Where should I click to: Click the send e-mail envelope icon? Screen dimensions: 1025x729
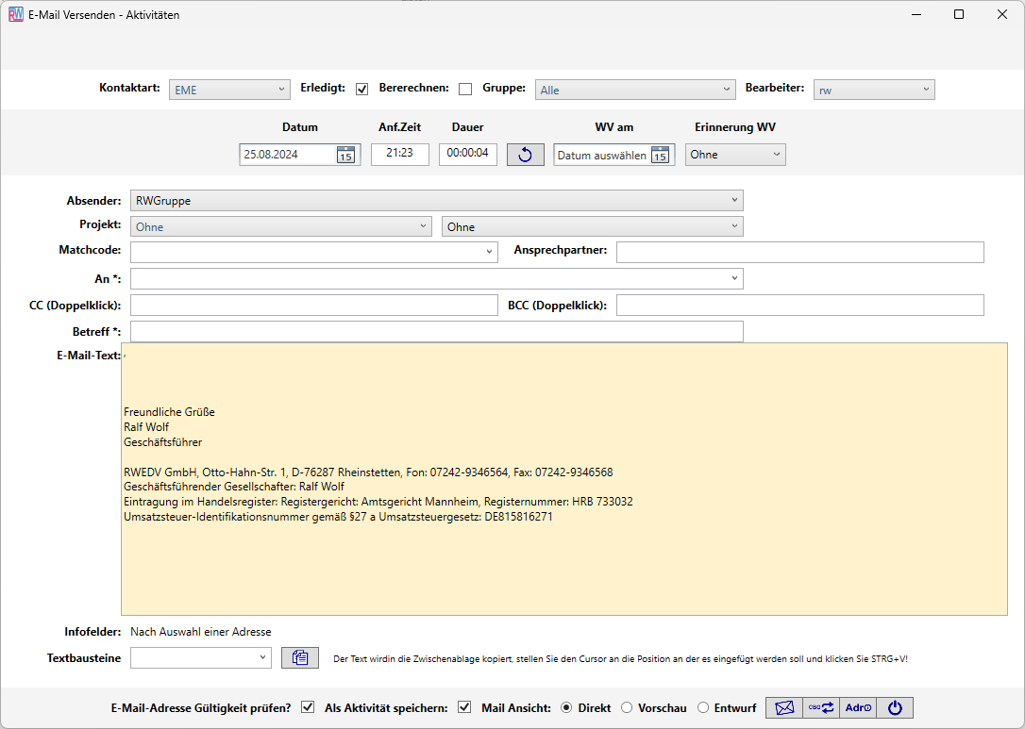click(784, 707)
